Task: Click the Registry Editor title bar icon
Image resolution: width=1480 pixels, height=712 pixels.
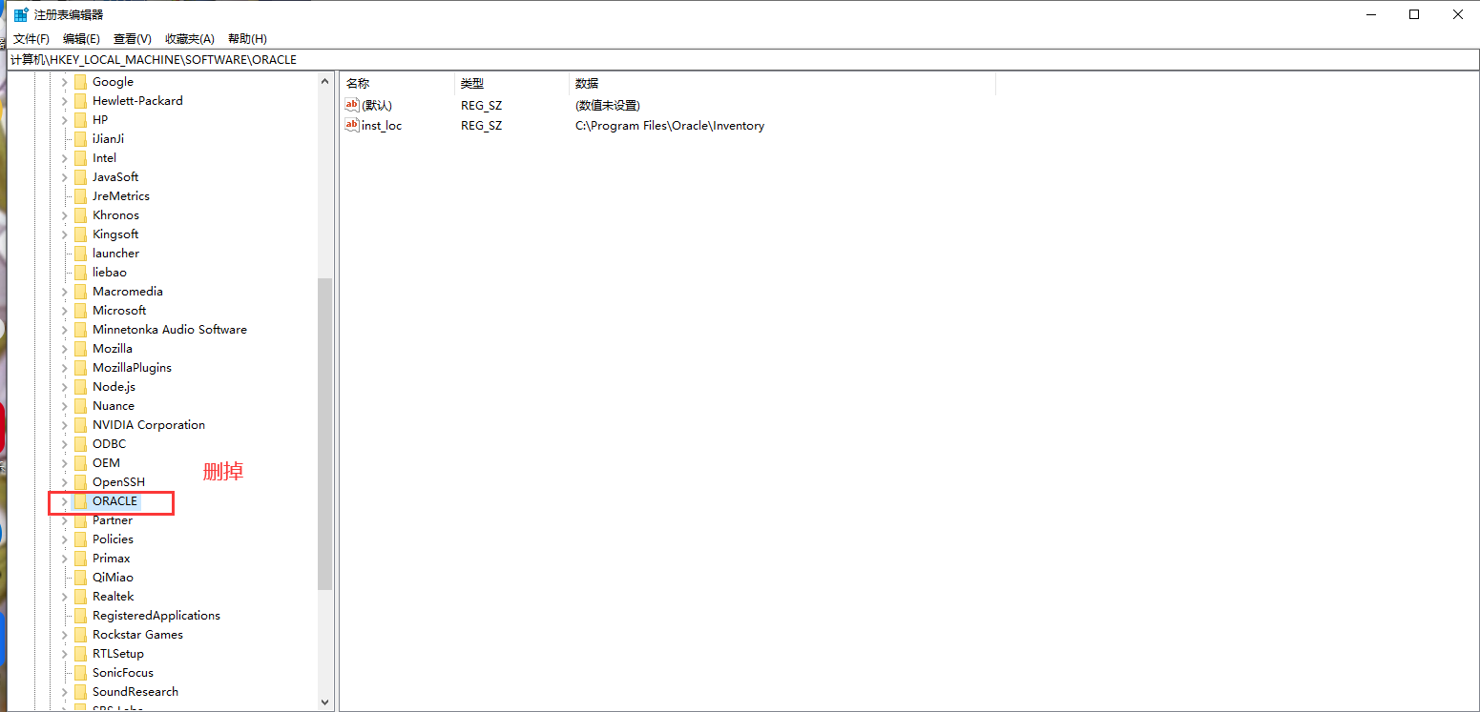Action: coord(21,14)
